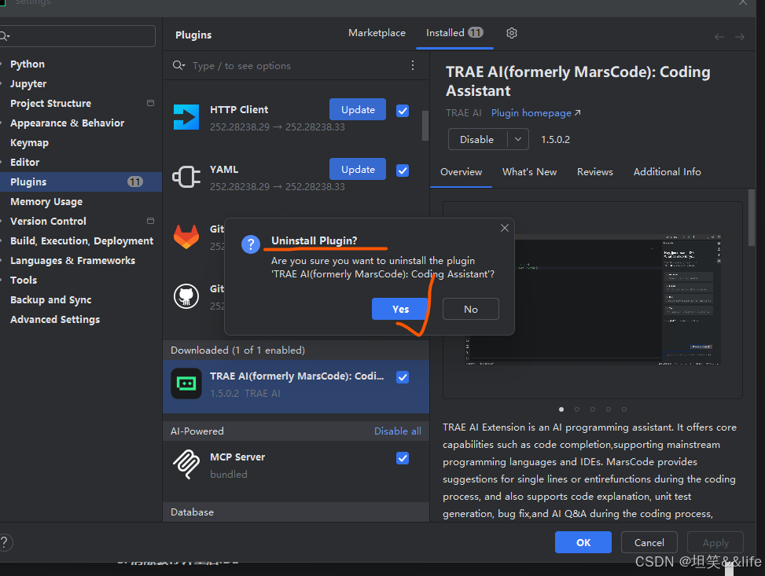The height and width of the screenshot is (576, 765).
Task: Update the YAML plugin
Action: click(x=358, y=169)
